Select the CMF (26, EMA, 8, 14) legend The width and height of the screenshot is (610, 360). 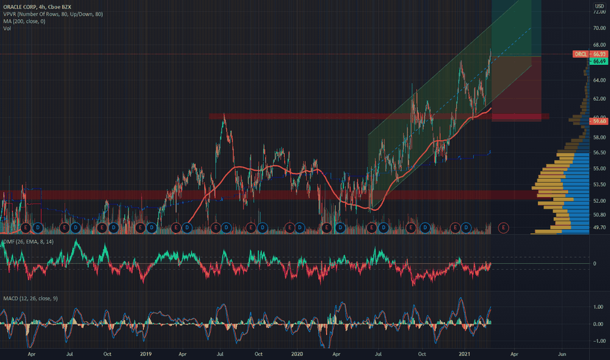[28, 242]
